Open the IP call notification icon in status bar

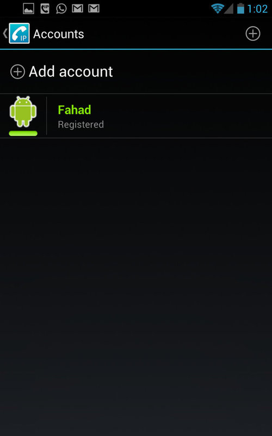point(45,9)
